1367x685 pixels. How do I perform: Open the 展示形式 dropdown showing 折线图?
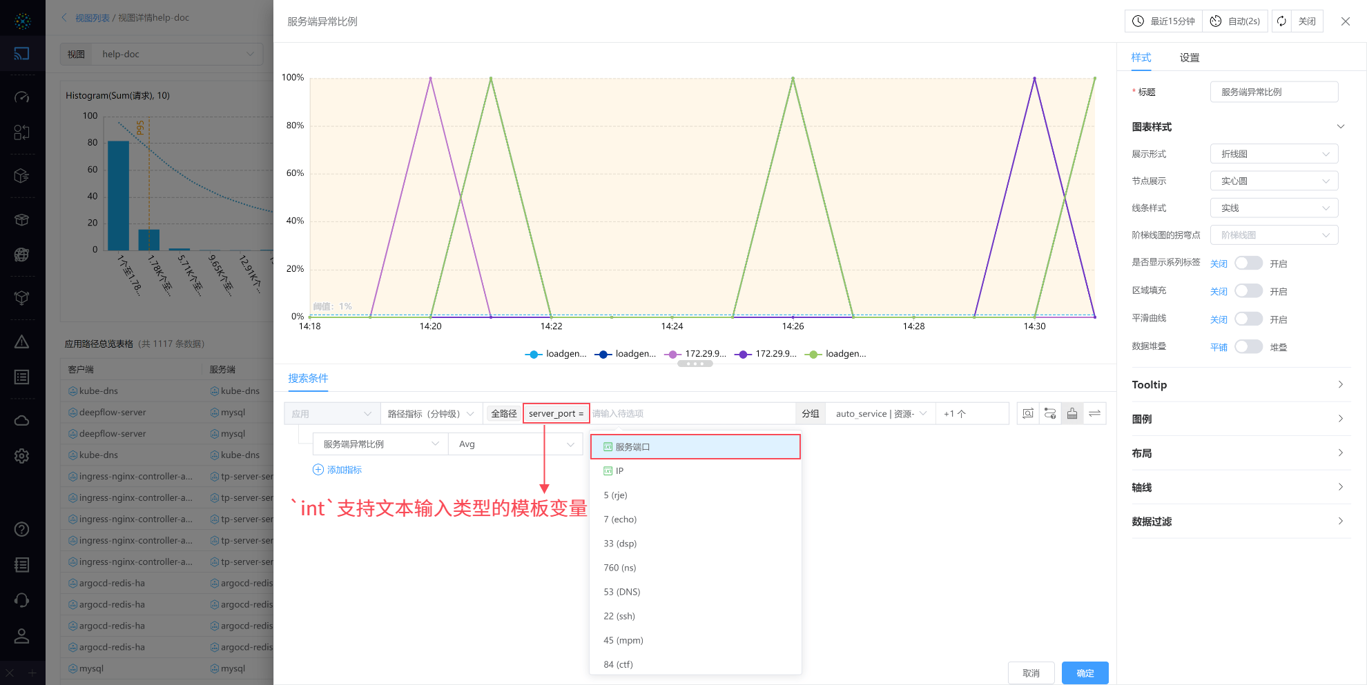[x=1274, y=154]
